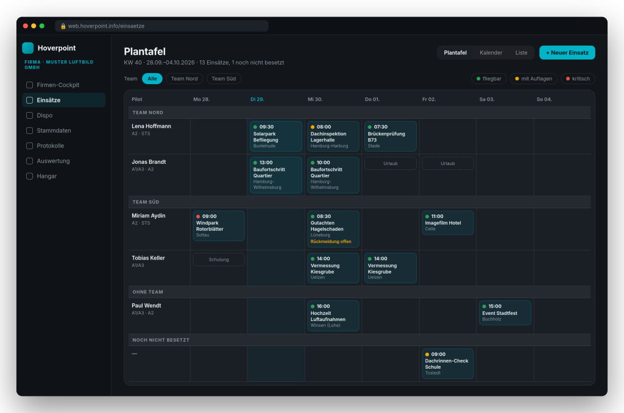The image size is (624, 413).
Task: Click the lock icon in the address bar
Action: click(x=63, y=26)
